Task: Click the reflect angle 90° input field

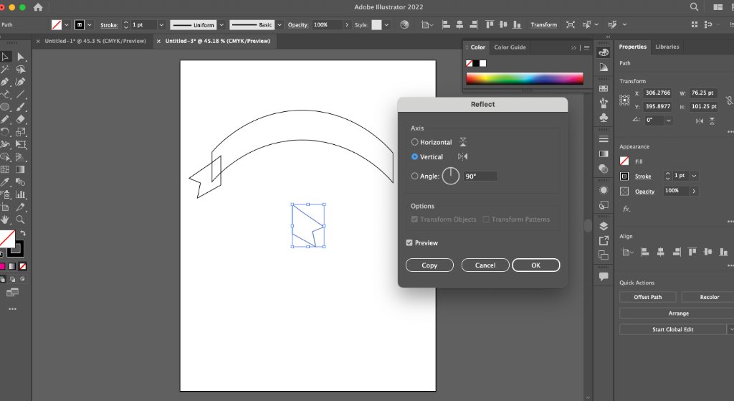Action: tap(480, 176)
